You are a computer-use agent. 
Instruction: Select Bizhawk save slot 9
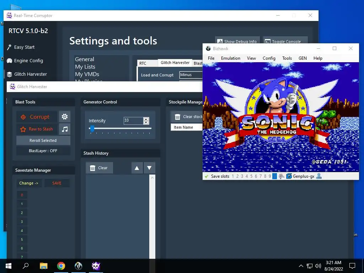point(270,176)
